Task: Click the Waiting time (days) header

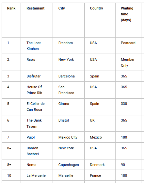Action: click(x=127, y=14)
